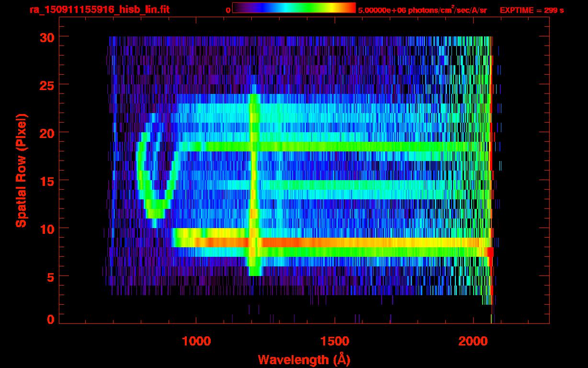The height and width of the screenshot is (368, 588).
Task: Click the 1500 wavelength tick label
Action: [x=334, y=341]
